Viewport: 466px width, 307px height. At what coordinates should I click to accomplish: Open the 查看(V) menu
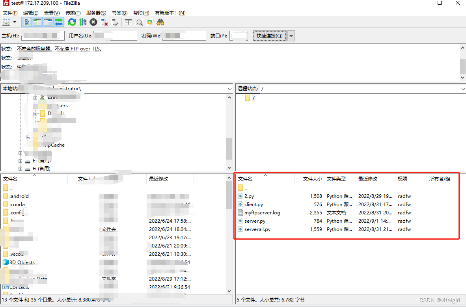pos(52,13)
